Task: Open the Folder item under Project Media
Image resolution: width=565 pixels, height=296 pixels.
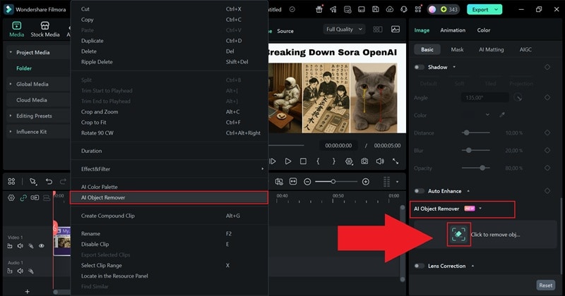Action: pyautogui.click(x=24, y=68)
